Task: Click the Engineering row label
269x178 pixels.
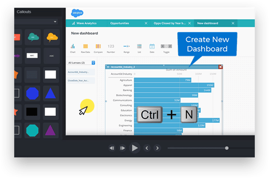Action: 126,125
